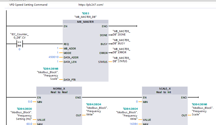Viewport: 216px width, 125px height.
Task: Click the ENO pin of SCALE_X
Action: pos(184,97)
